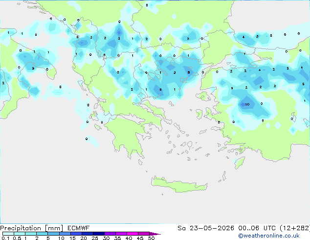Click the '10' precipitation value on the map
This screenshot has height=240, width=310.
coord(247,104)
